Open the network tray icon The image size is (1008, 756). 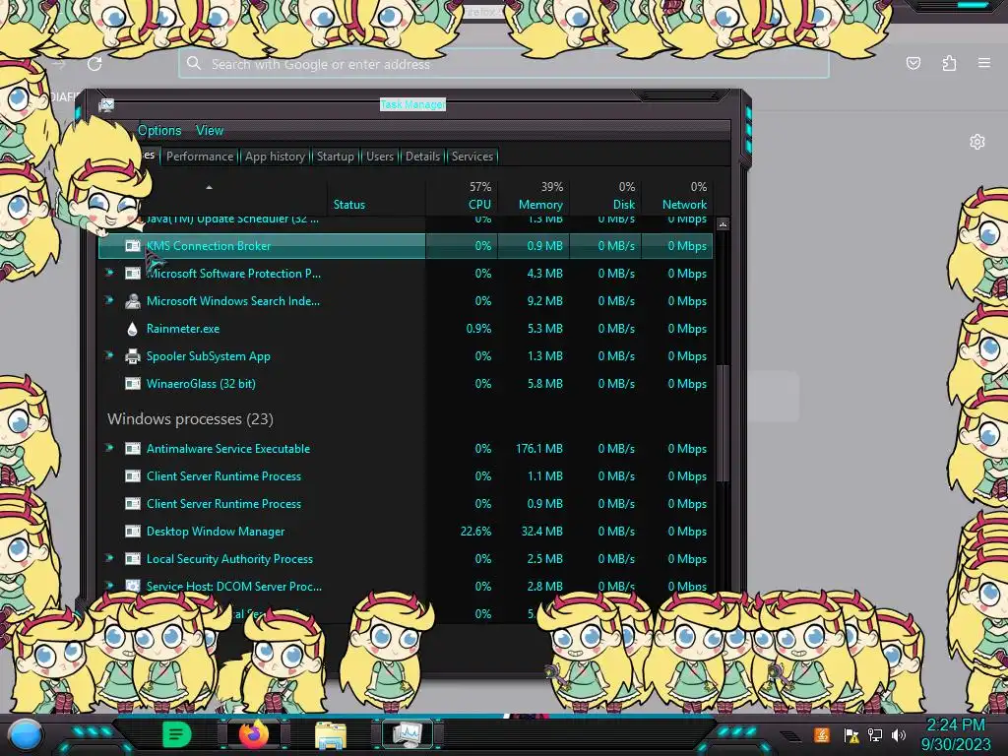(x=875, y=734)
